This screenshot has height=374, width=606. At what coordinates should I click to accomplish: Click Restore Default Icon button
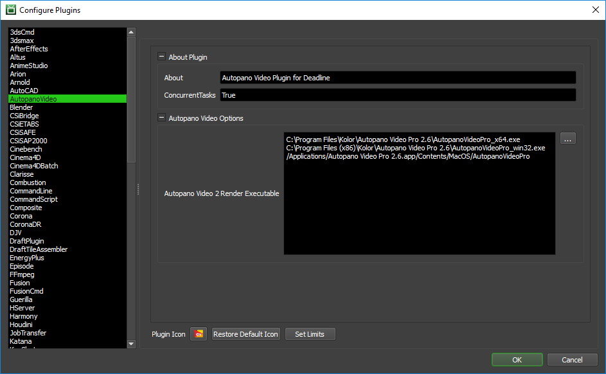tap(245, 334)
